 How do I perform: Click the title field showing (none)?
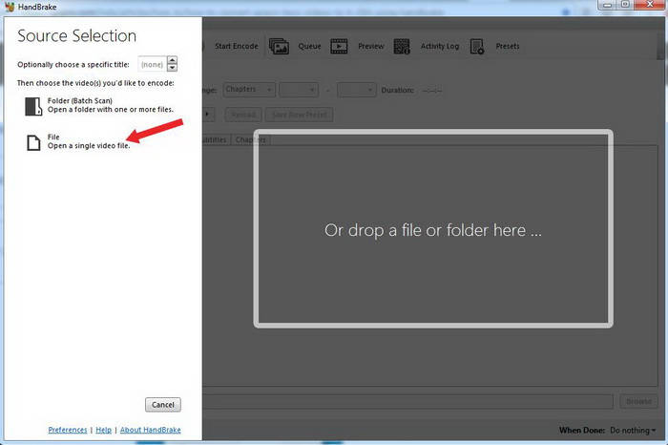[x=152, y=64]
